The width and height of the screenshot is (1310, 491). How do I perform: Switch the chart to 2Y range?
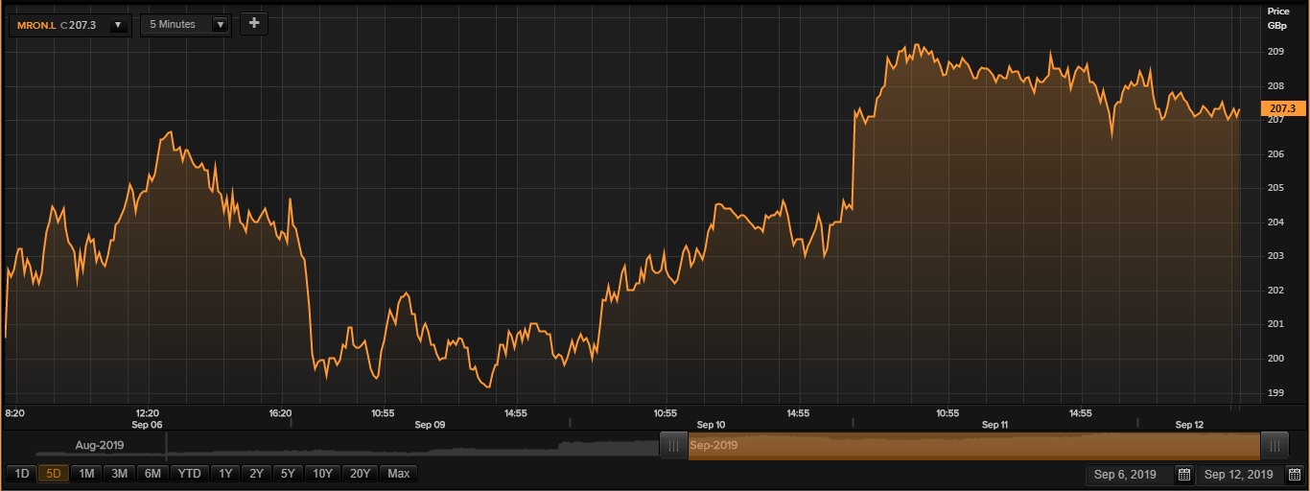click(x=256, y=473)
